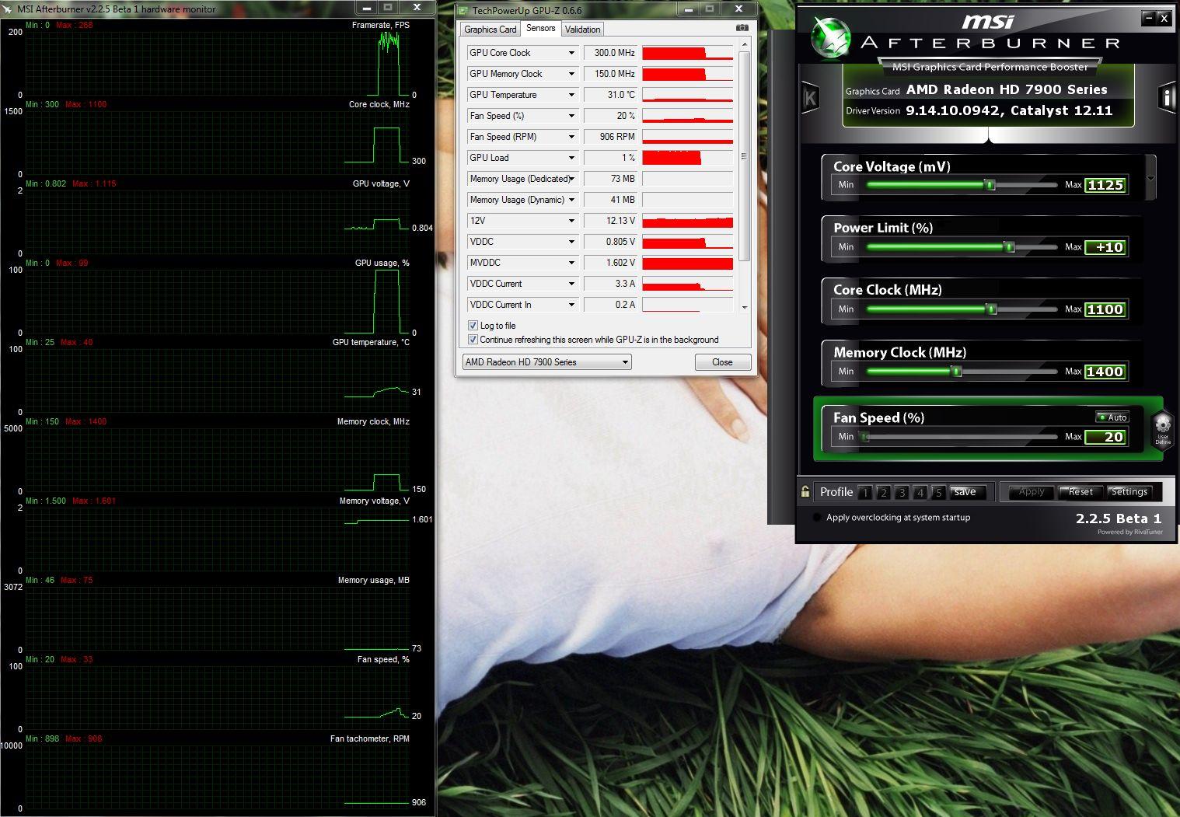Launch MSI Kombustor via the K icon
The image size is (1180, 817).
point(811,98)
